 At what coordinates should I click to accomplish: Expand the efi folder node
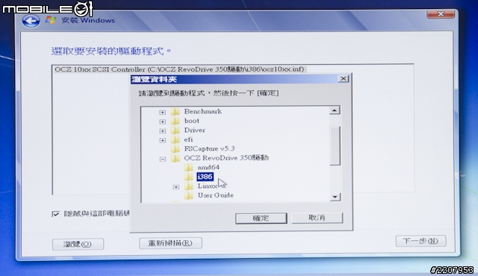coord(163,140)
